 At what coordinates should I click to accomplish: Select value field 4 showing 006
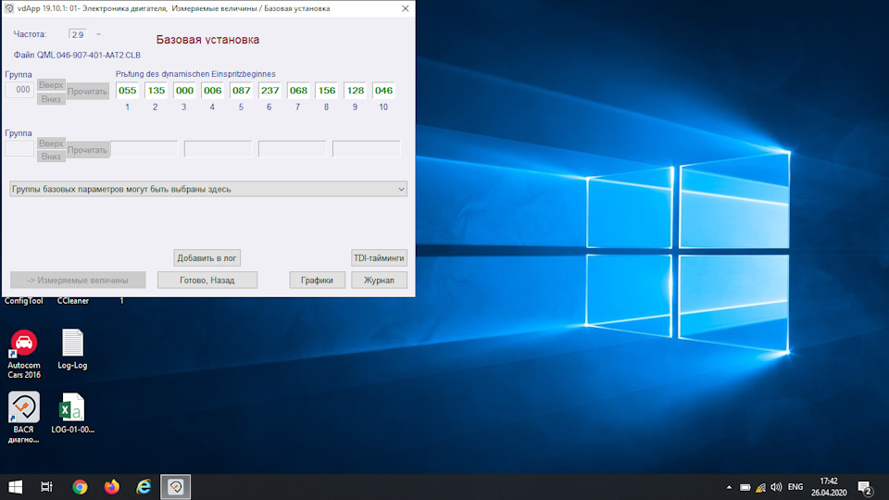[213, 90]
